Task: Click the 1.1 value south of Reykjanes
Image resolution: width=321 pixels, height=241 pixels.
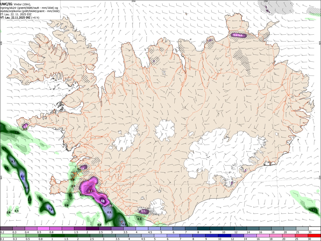Action: click(70, 196)
